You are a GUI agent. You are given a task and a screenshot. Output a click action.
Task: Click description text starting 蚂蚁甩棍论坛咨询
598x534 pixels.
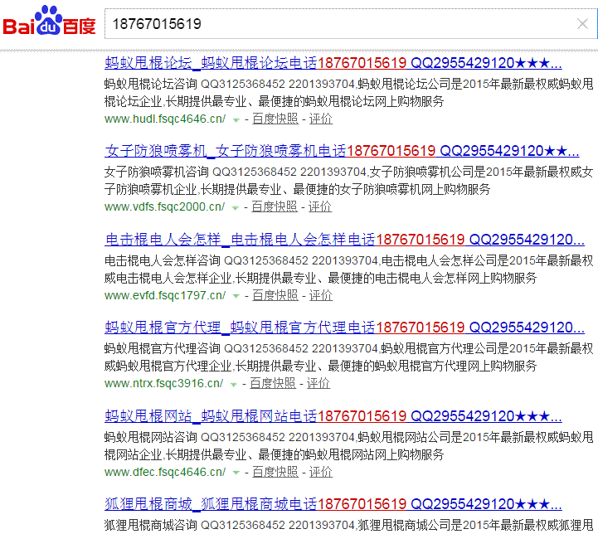349,93
